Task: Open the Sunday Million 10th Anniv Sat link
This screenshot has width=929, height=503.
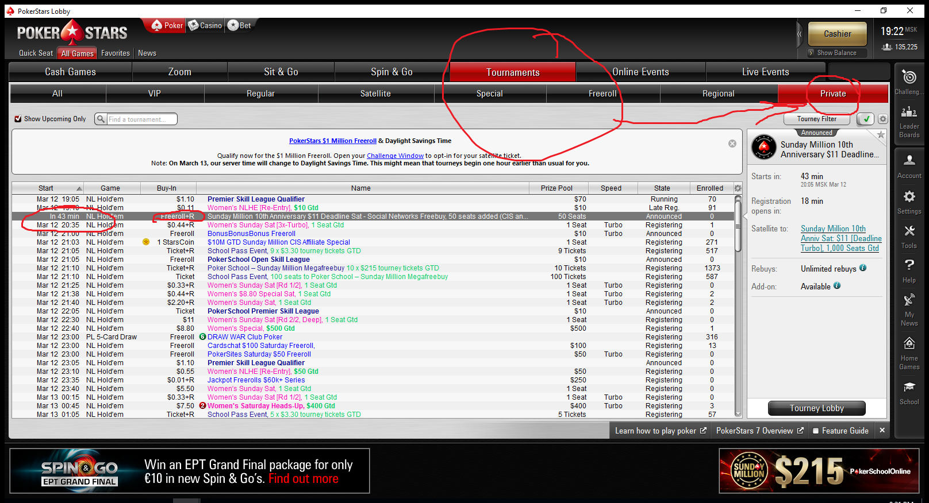Action: (x=841, y=238)
